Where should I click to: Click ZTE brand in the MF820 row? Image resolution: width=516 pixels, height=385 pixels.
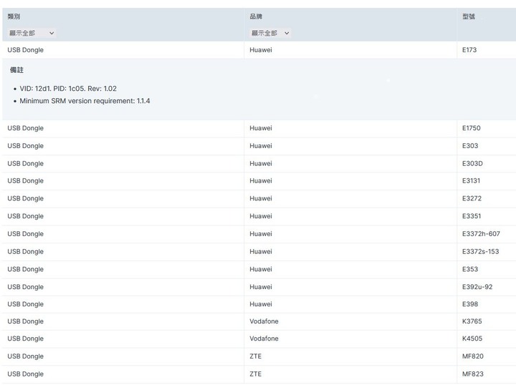(x=255, y=356)
